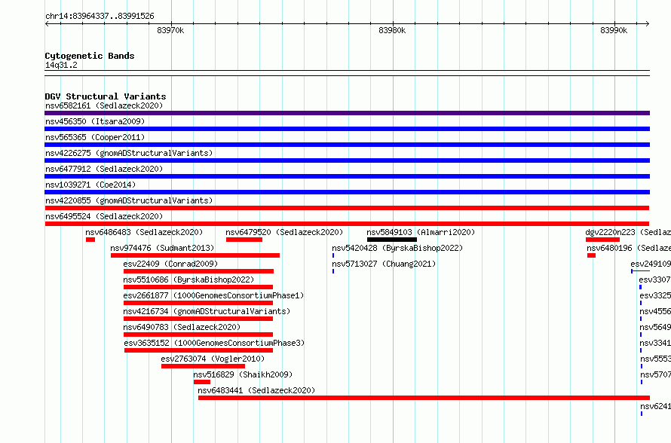671x443 pixels.
Task: Click the 83990k ruler tick label
Action: click(x=614, y=30)
